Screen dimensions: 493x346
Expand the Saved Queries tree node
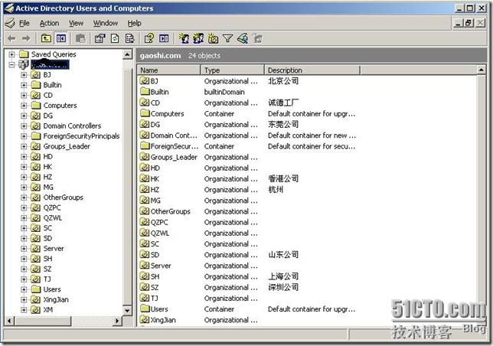[x=12, y=54]
